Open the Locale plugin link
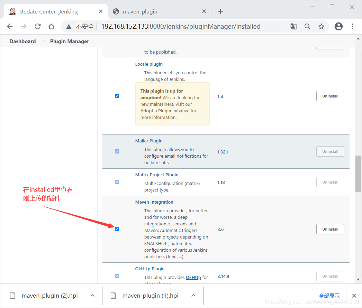Screen dimensions: 362x308 149,64
